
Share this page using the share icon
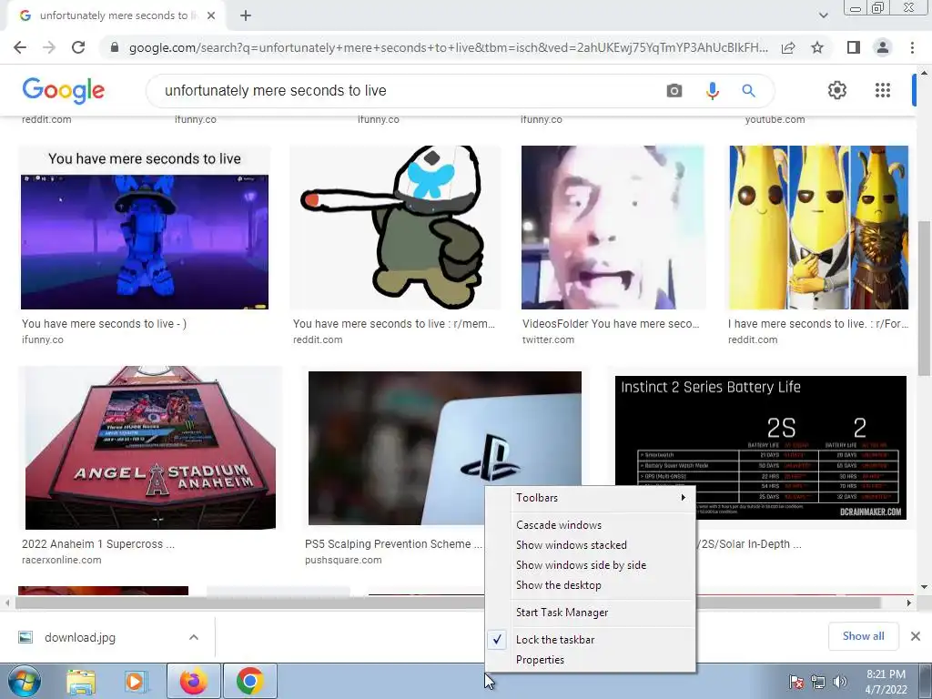coord(788,47)
